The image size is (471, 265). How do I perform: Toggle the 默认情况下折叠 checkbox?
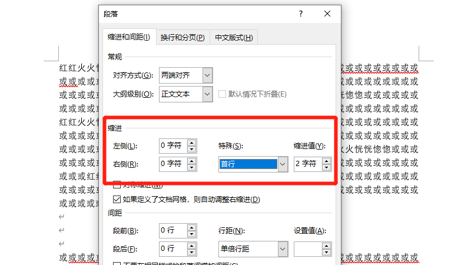click(223, 94)
